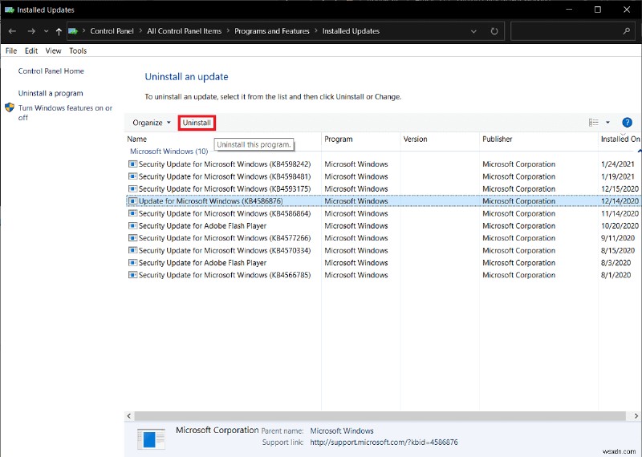Viewport: 642px width, 457px height.
Task: Go up one folder level
Action: pos(59,31)
